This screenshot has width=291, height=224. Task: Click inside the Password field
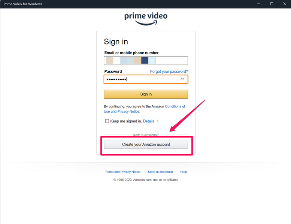pos(146,80)
